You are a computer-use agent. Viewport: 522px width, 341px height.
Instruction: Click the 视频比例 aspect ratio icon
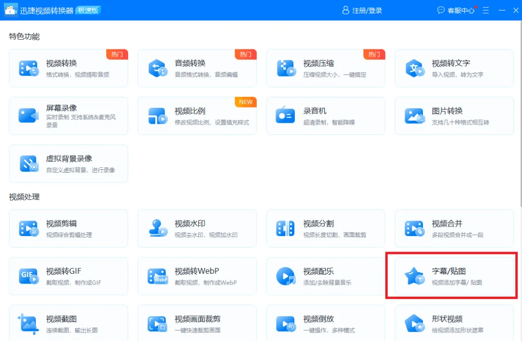(158, 116)
